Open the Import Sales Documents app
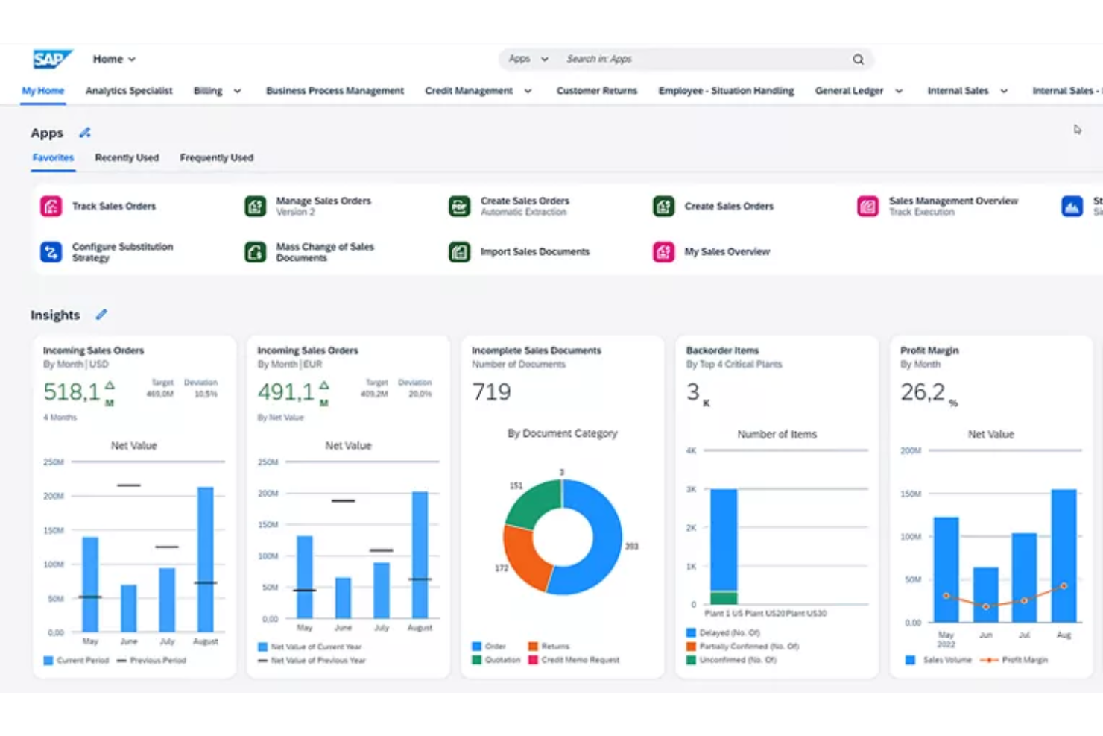This screenshot has height=736, width=1103. [x=459, y=252]
